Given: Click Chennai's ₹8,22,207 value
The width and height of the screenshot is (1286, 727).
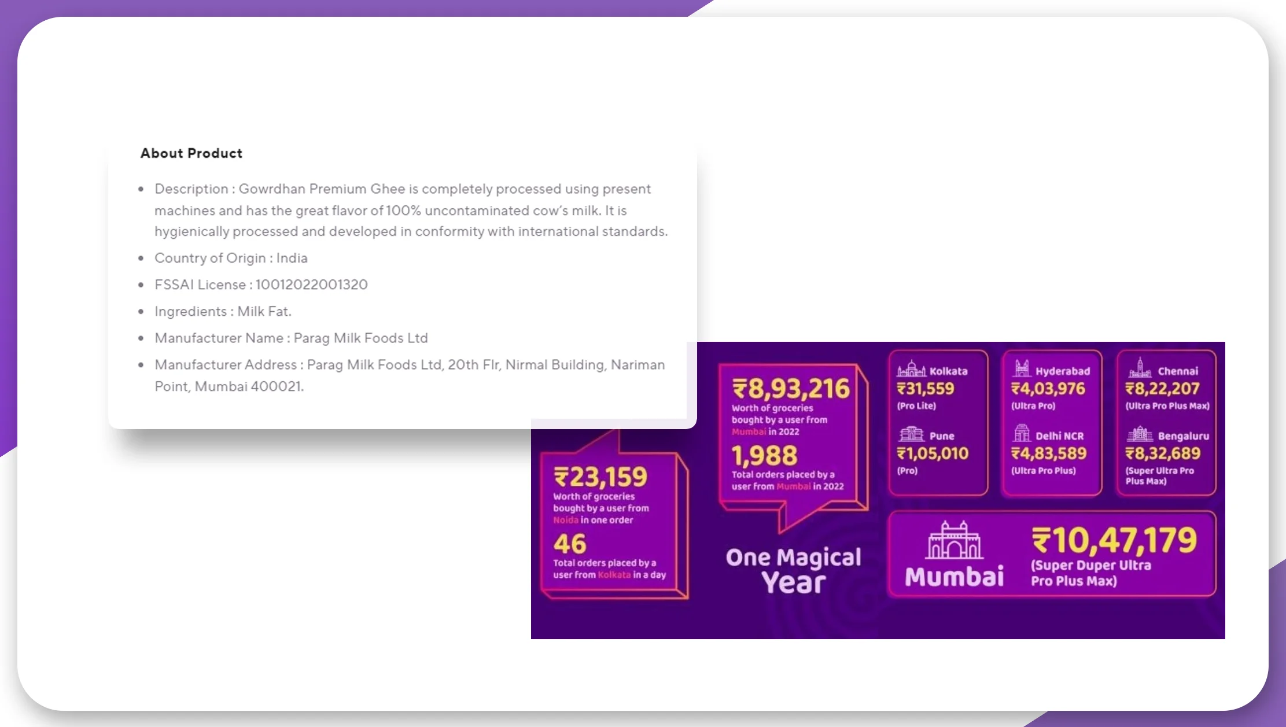Looking at the screenshot, I should click(x=1162, y=389).
